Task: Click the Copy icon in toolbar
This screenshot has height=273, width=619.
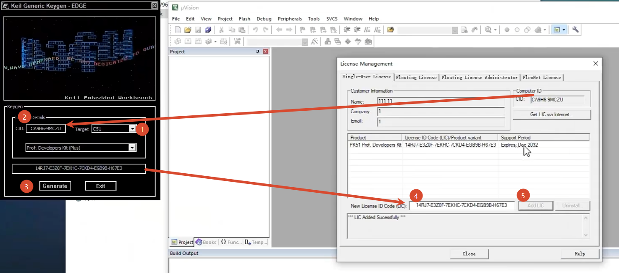Action: click(232, 30)
